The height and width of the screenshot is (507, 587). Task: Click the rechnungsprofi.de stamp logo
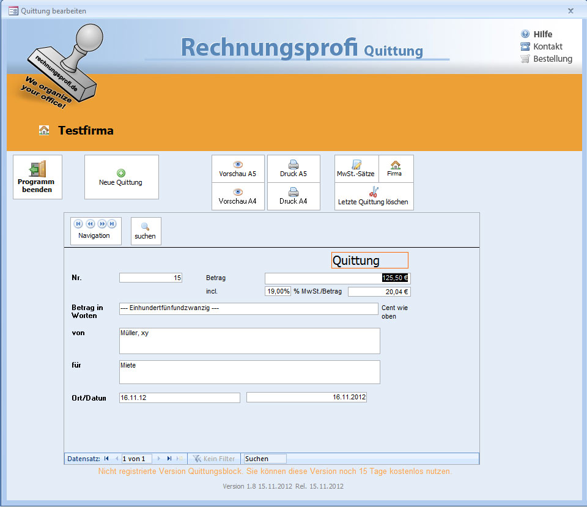pyautogui.click(x=62, y=65)
